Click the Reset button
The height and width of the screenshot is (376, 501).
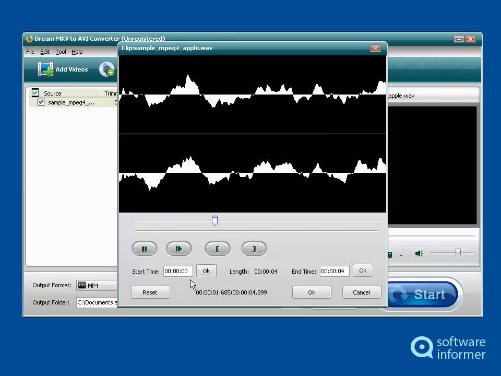(x=150, y=292)
